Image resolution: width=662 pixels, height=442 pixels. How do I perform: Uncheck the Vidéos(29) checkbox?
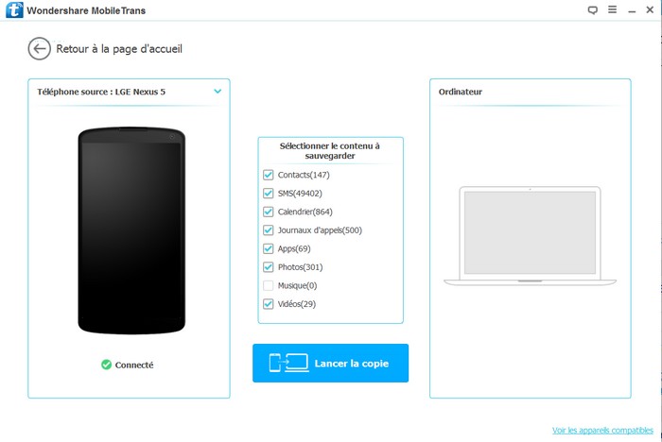(x=268, y=304)
